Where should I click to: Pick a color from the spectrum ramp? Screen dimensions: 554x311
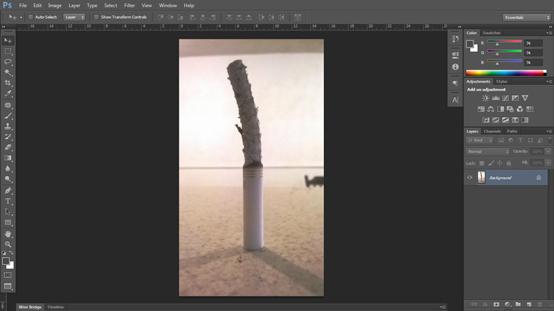pyautogui.click(x=507, y=73)
